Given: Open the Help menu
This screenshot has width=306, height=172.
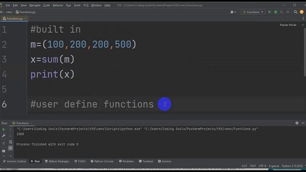Looking at the screenshot, I should tap(107, 5).
